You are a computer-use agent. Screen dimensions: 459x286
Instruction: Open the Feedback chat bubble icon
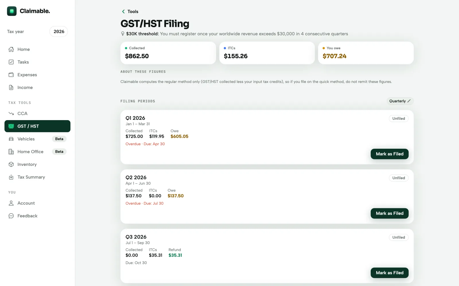(x=11, y=216)
